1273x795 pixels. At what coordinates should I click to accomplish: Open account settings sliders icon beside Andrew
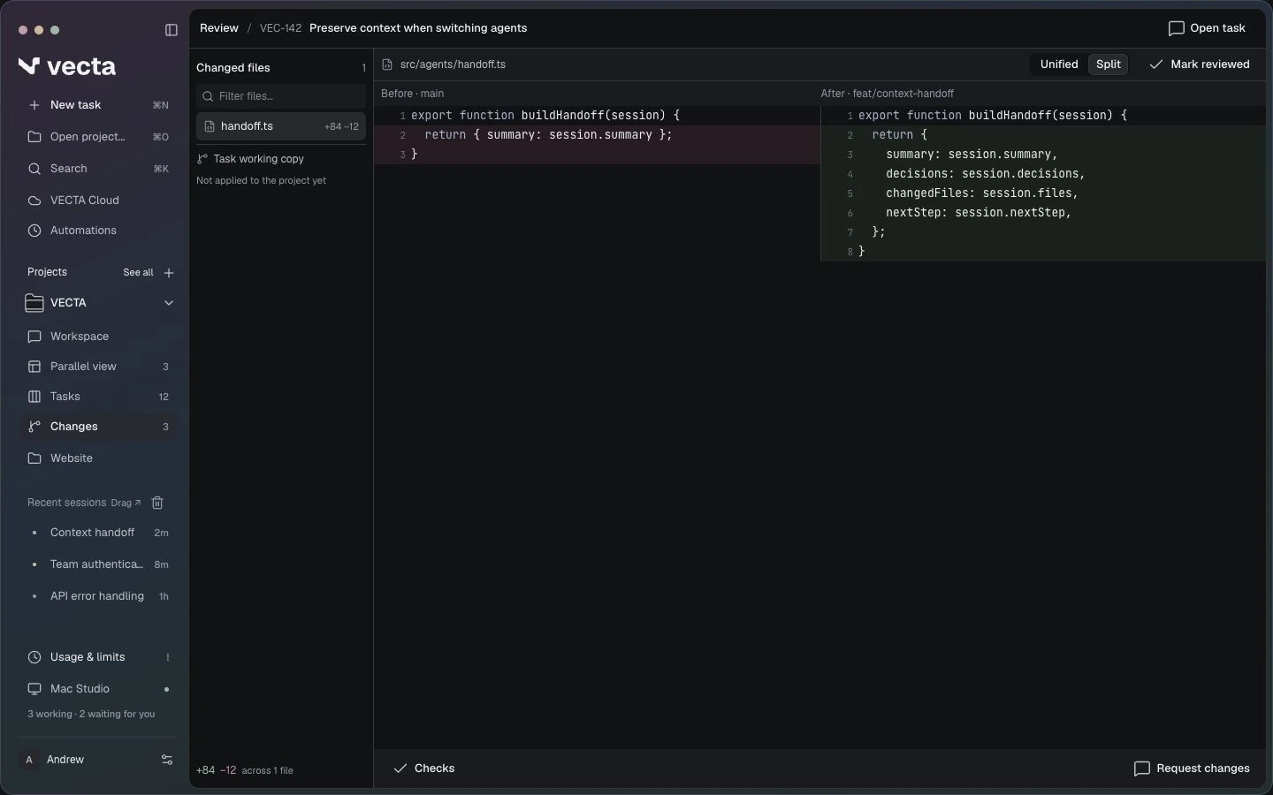(167, 760)
